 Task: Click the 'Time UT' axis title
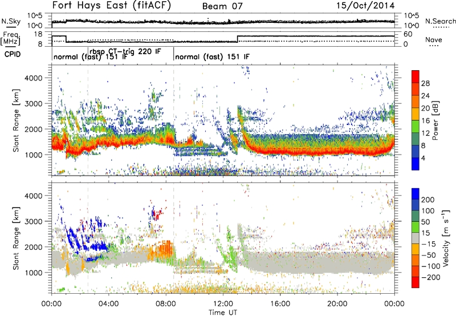coord(223,313)
